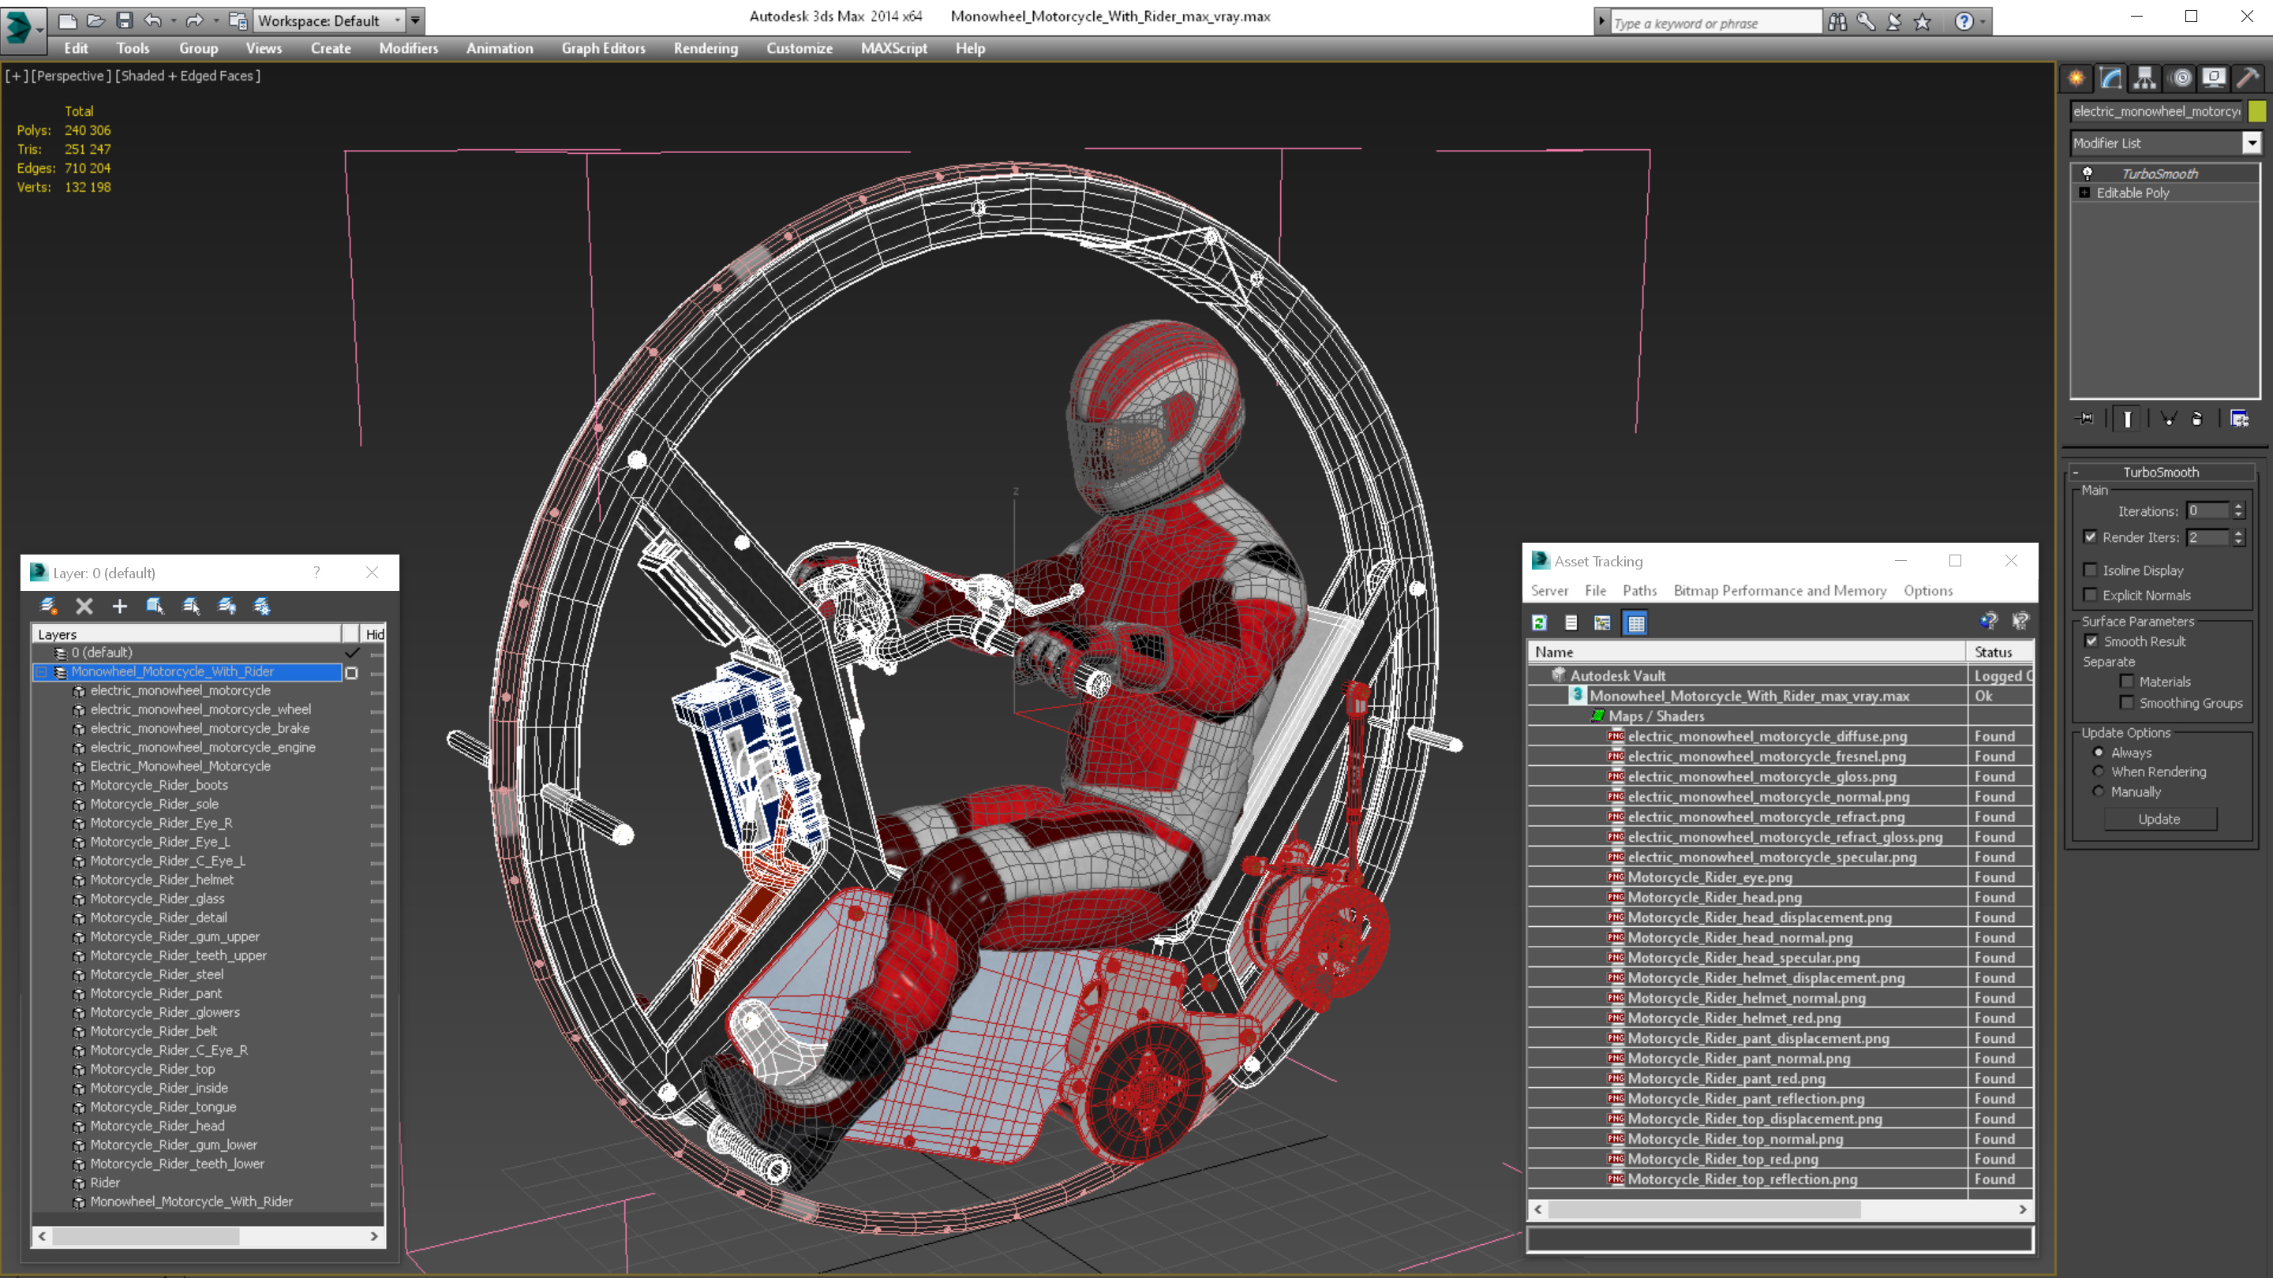Screen dimensions: 2273x1278
Task: Open the MAXScript menu
Action: pos(894,48)
